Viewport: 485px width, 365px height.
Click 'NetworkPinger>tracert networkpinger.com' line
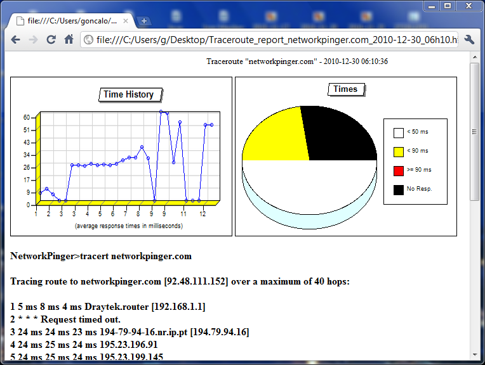point(101,256)
